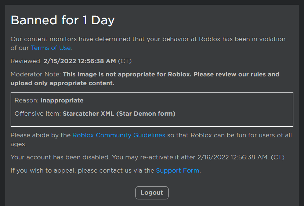The width and height of the screenshot is (304, 206).
Task: Open the Support Form appeal link
Action: (177, 171)
